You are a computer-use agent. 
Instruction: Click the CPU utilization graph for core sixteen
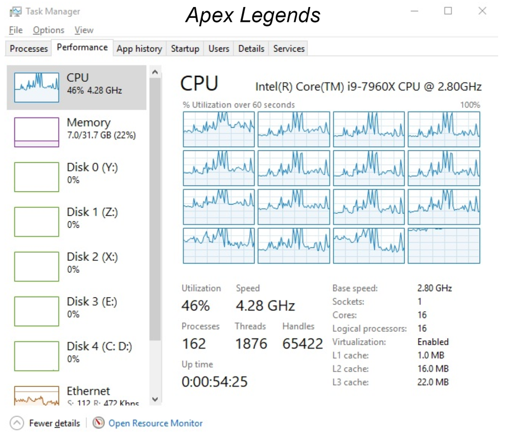[x=443, y=246]
